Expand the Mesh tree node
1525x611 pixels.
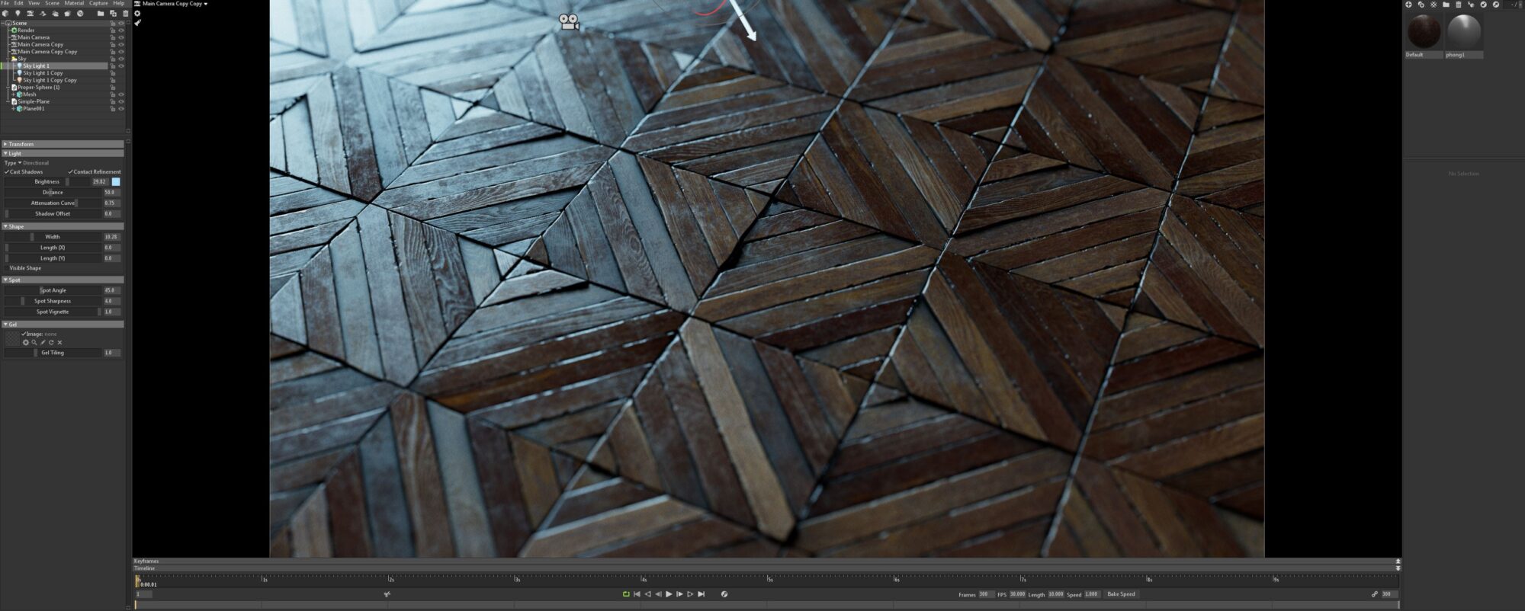tap(12, 94)
